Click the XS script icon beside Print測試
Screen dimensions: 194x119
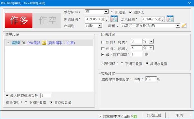coord(44,43)
